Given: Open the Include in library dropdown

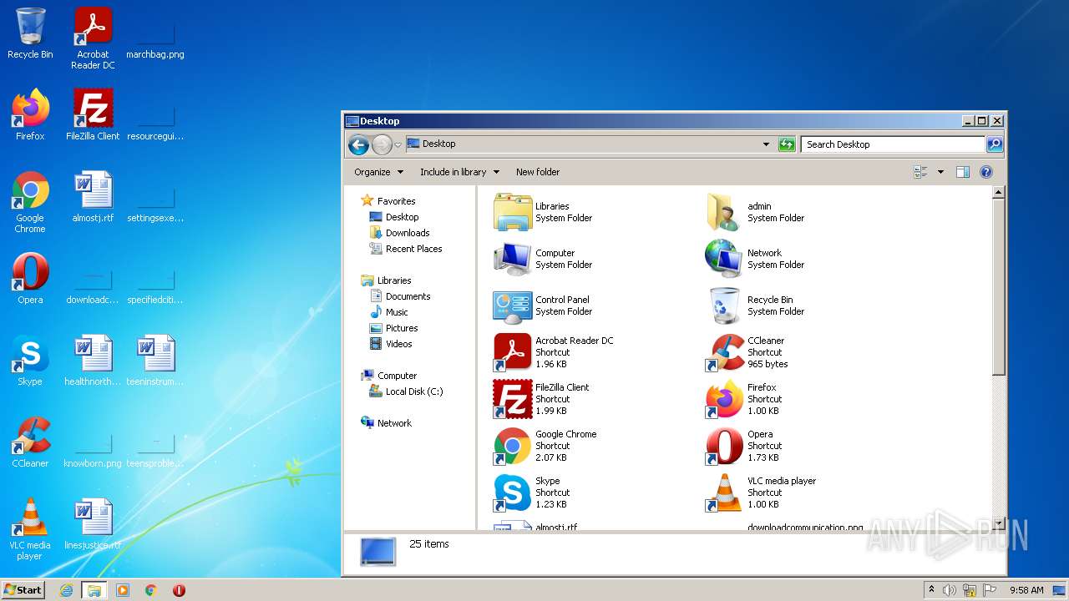Looking at the screenshot, I should (x=459, y=172).
